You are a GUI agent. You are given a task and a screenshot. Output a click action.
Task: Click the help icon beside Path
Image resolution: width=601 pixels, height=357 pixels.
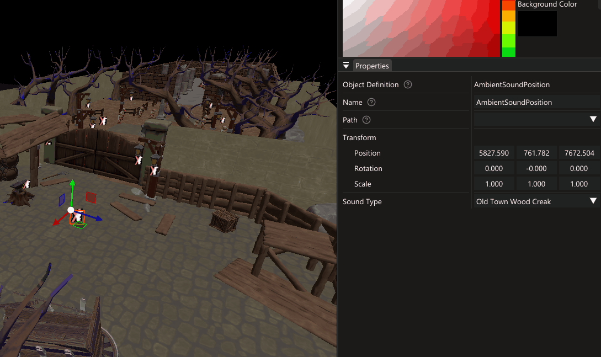point(366,120)
